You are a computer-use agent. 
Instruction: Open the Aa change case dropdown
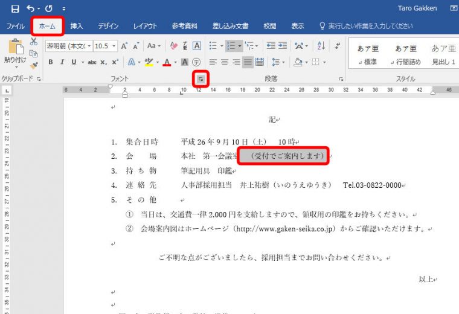pyautogui.click(x=153, y=46)
